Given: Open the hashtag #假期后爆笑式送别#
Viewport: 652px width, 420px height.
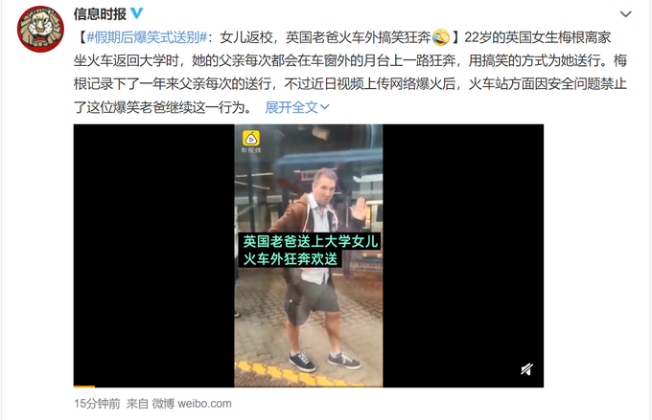Looking at the screenshot, I should pyautogui.click(x=147, y=37).
